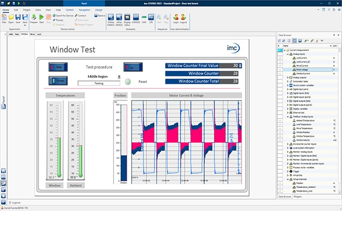Click the Balance icon
This screenshot has width=342, height=228.
(x=100, y=15)
